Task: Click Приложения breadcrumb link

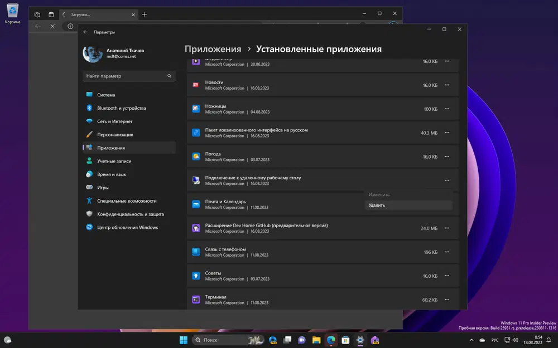Action: click(x=213, y=49)
